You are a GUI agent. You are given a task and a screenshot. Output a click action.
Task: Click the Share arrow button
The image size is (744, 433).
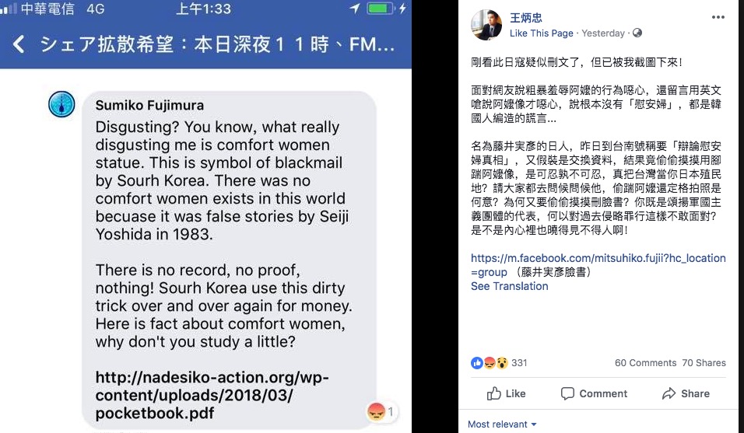click(686, 393)
